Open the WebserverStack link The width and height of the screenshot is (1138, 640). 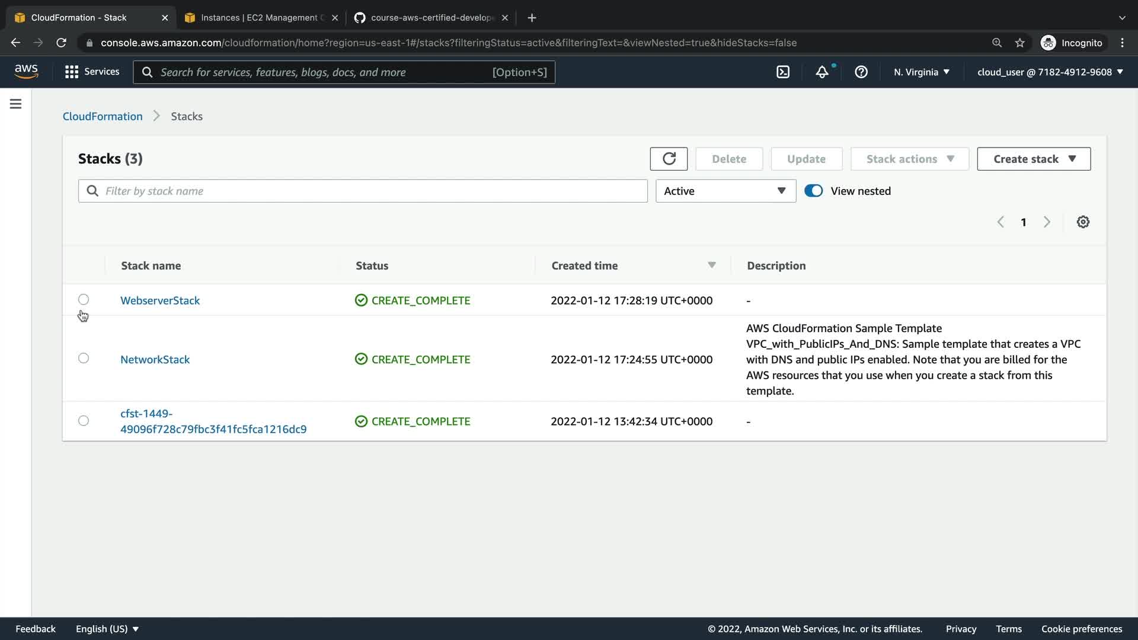160,300
